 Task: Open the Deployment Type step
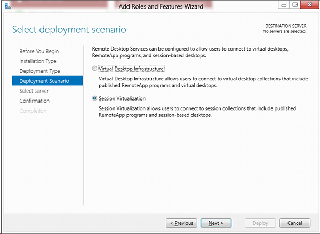click(x=39, y=71)
